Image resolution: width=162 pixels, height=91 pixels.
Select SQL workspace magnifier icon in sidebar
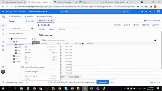point(3,26)
